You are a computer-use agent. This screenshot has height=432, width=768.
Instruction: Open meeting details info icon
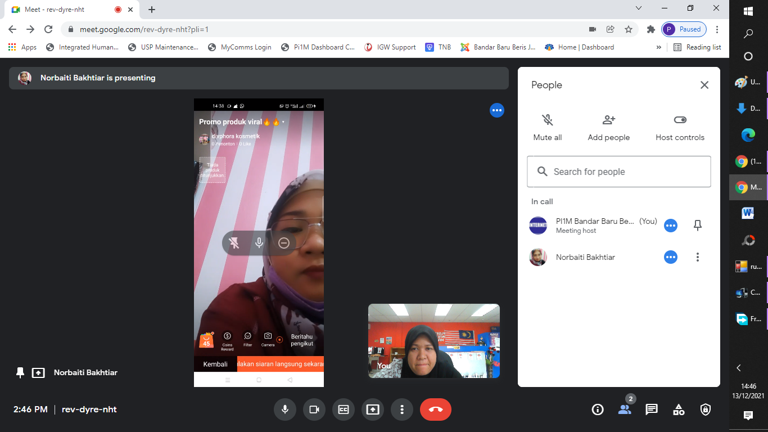click(x=598, y=409)
